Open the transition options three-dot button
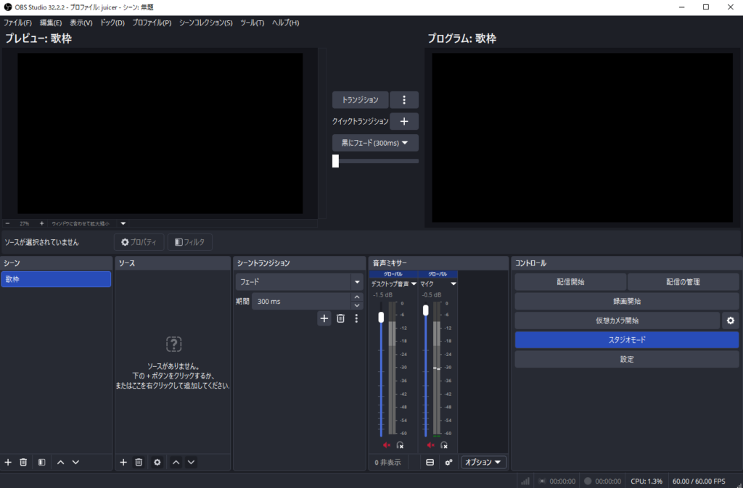The image size is (743, 488). point(404,100)
